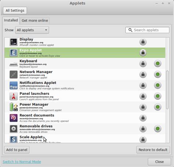Click green active indicator for Power Manager
This screenshot has height=167, width=174.
pos(157,107)
